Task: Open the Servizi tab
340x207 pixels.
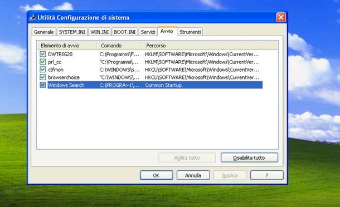Action: pyautogui.click(x=148, y=32)
